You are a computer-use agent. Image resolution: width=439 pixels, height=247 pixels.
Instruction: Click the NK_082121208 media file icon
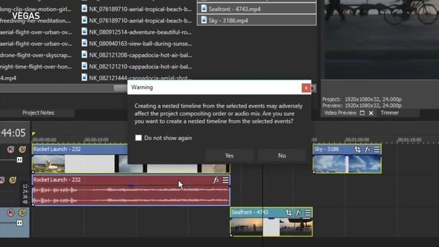point(84,54)
